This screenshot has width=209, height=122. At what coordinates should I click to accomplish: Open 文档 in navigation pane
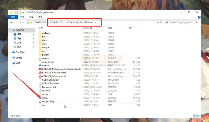click(x=19, y=43)
